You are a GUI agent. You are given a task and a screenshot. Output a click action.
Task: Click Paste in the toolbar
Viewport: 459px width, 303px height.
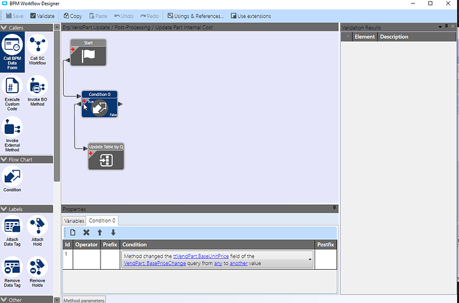click(x=98, y=16)
